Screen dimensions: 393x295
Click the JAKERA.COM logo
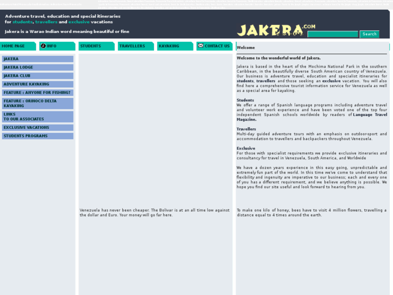276,30
